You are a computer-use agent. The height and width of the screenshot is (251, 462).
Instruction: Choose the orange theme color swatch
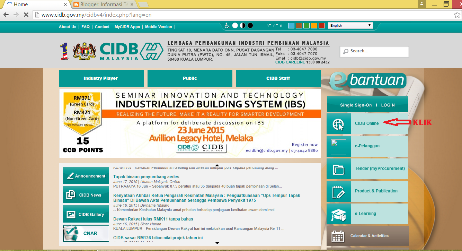tap(314, 25)
